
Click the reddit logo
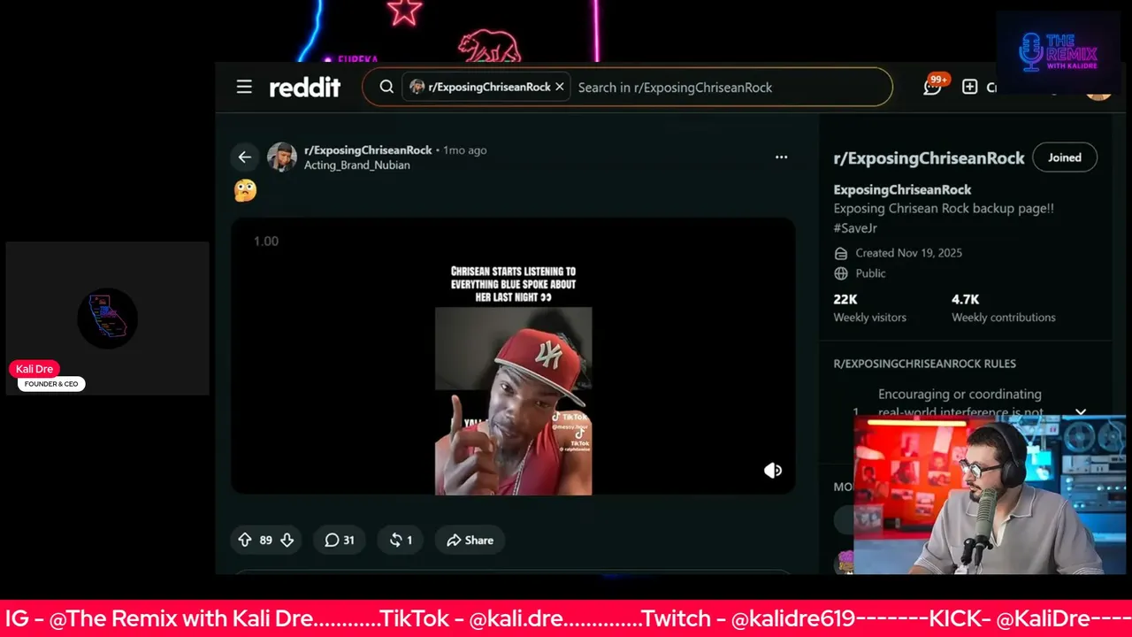coord(305,87)
